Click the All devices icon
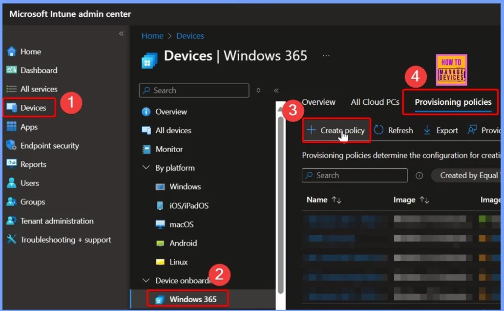504x311 pixels. (x=146, y=130)
